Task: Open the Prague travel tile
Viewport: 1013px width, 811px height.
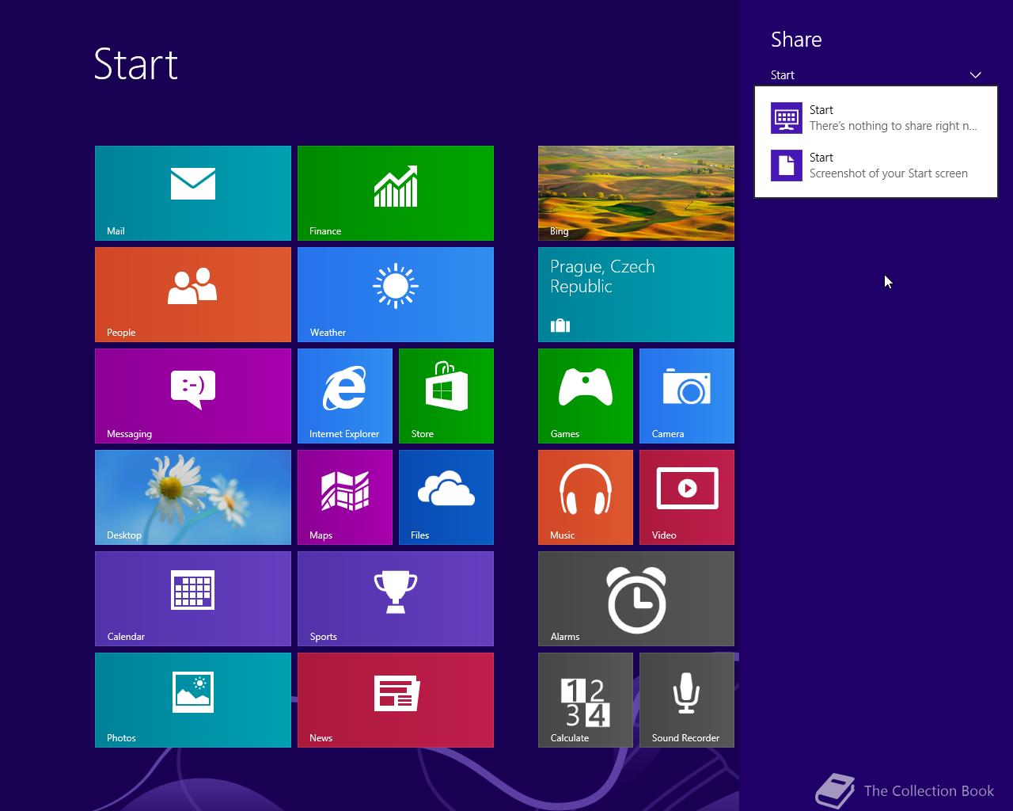Action: 636,295
